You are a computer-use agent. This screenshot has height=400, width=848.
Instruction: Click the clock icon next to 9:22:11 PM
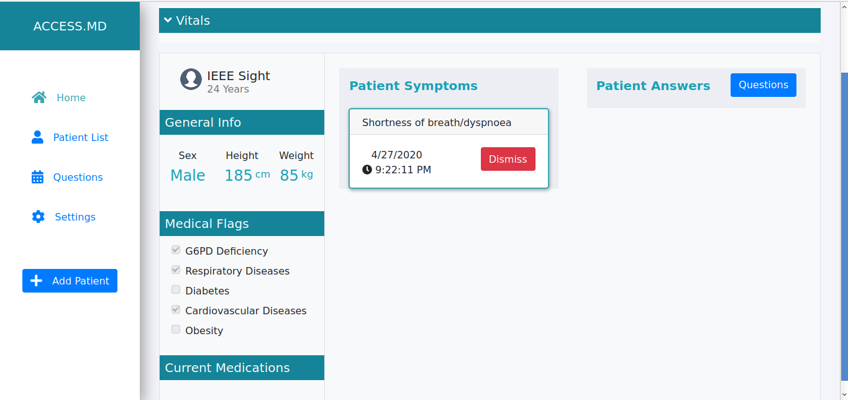(x=367, y=170)
